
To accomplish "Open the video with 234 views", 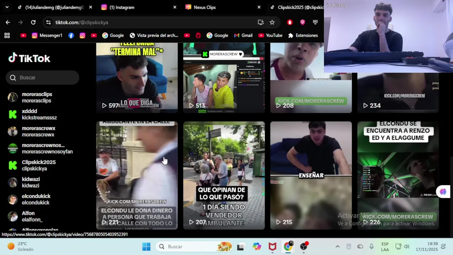I will coord(398,93).
